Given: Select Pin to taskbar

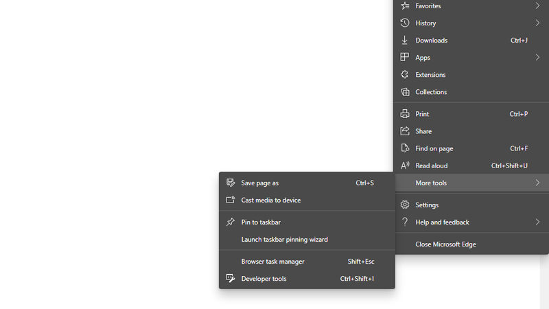Looking at the screenshot, I should 307,222.
